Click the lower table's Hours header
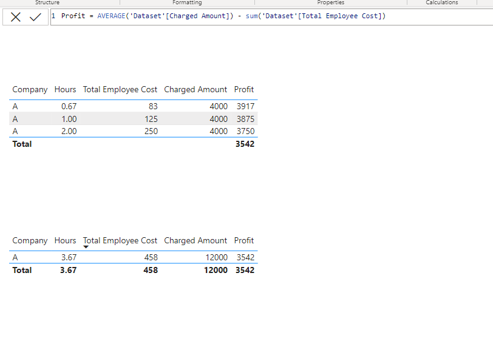Screen dimensions: 493x344 65,241
